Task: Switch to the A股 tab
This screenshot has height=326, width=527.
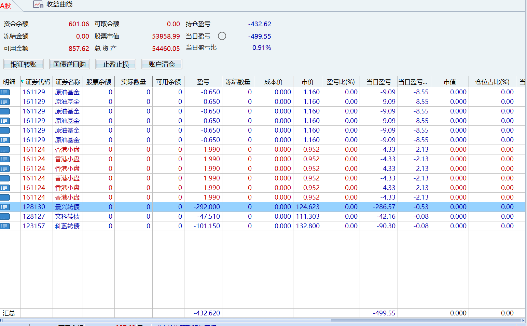Action: 6,5
